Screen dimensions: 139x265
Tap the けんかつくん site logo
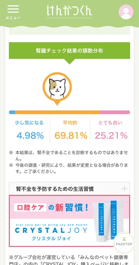click(69, 12)
